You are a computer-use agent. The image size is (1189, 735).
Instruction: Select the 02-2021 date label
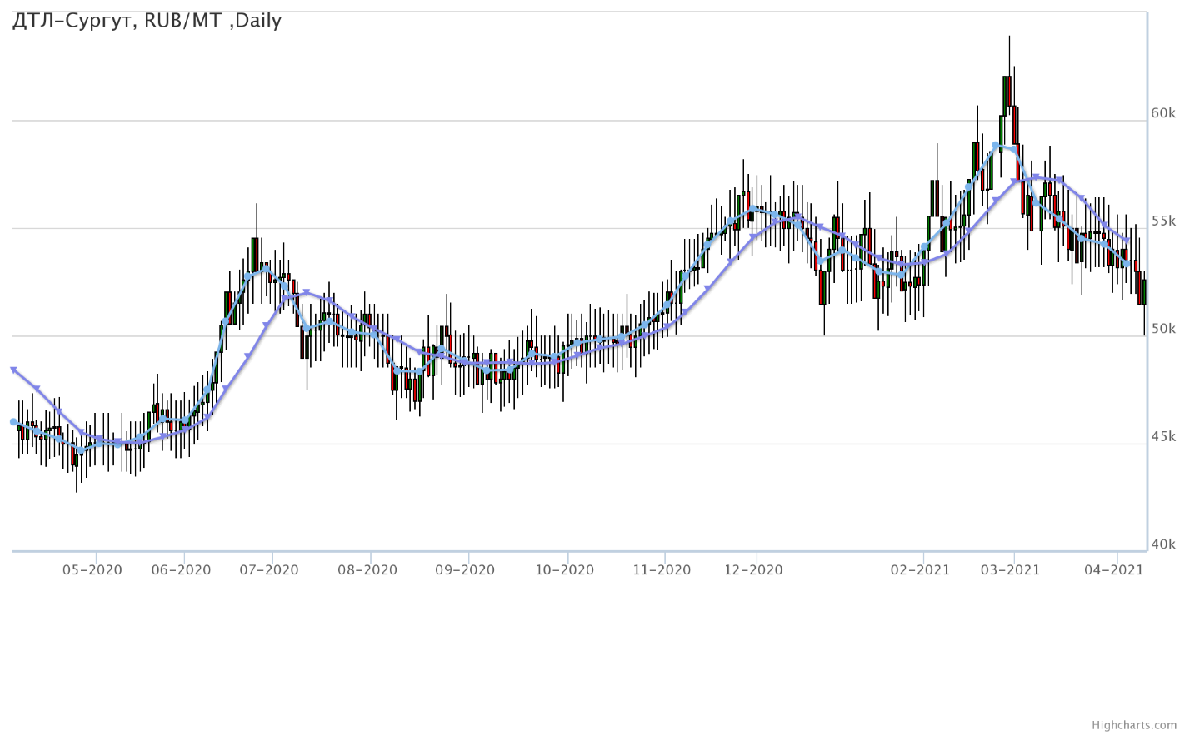click(x=920, y=570)
